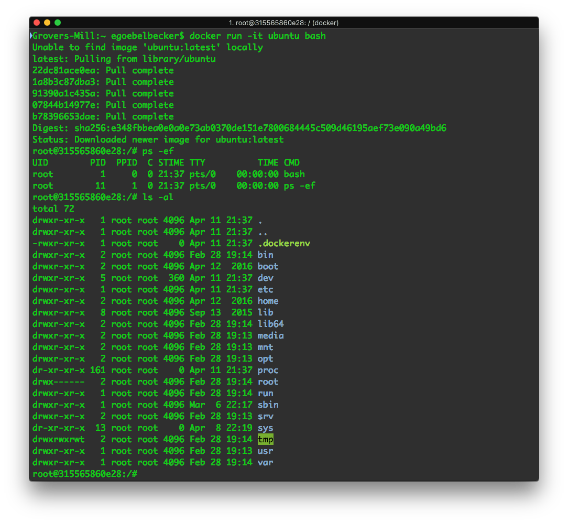Click the 'mnt' directory name
The height and width of the screenshot is (523, 568).
(266, 347)
